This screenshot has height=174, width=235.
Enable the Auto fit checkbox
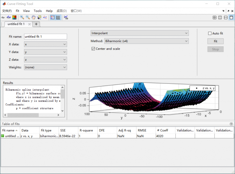click(x=210, y=34)
